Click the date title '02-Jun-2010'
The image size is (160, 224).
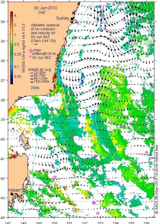click(x=45, y=8)
